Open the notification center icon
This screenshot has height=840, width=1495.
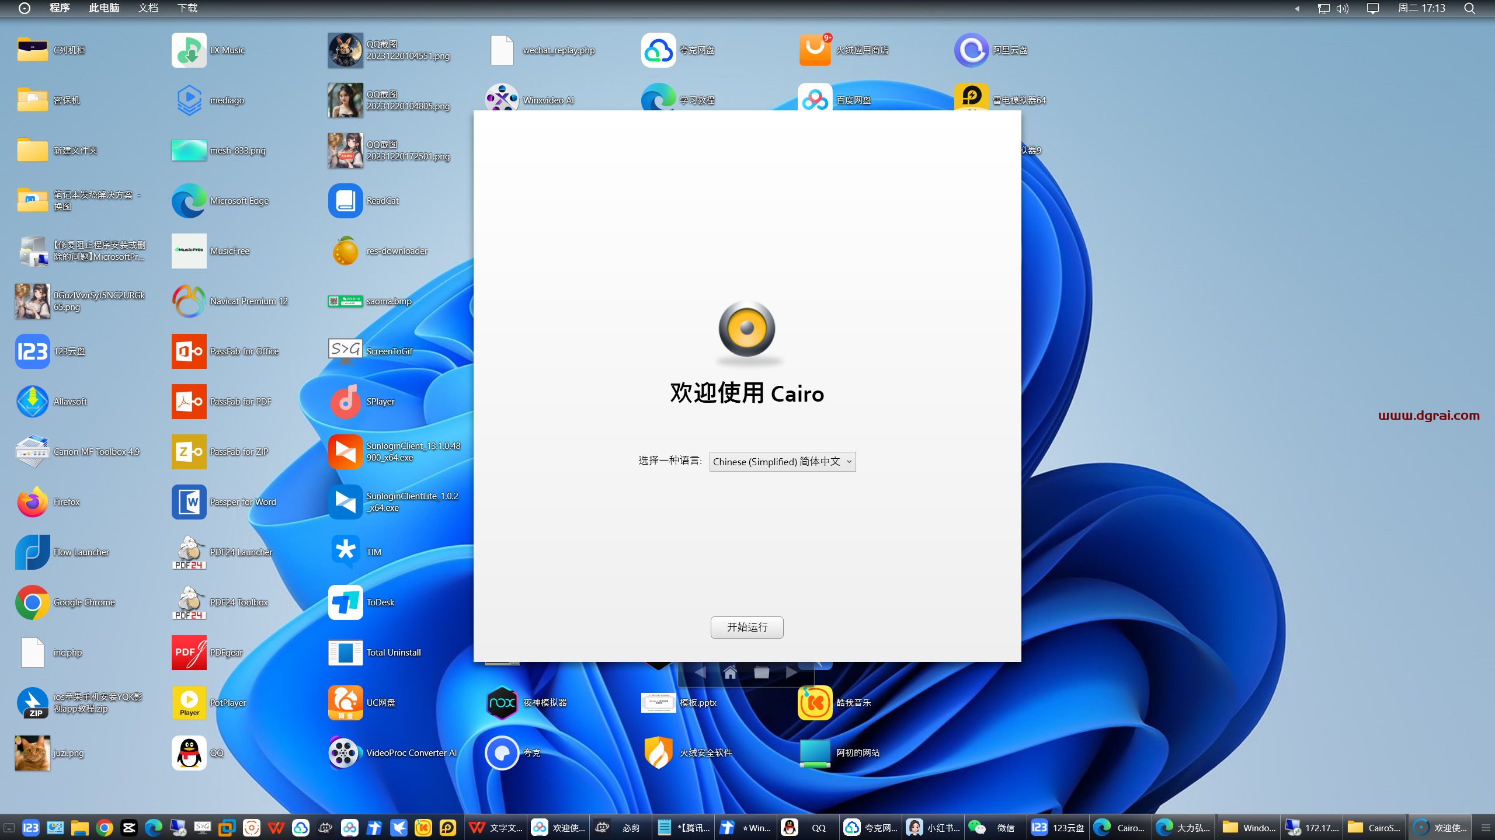pyautogui.click(x=1373, y=8)
